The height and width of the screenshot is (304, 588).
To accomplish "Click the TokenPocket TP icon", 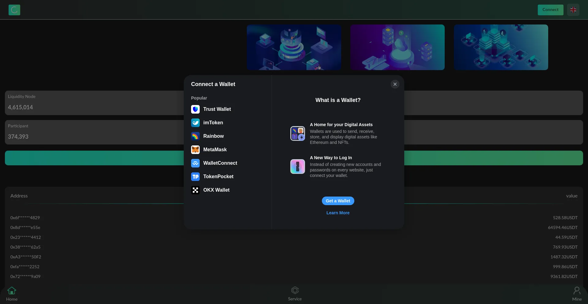I will coord(195,177).
